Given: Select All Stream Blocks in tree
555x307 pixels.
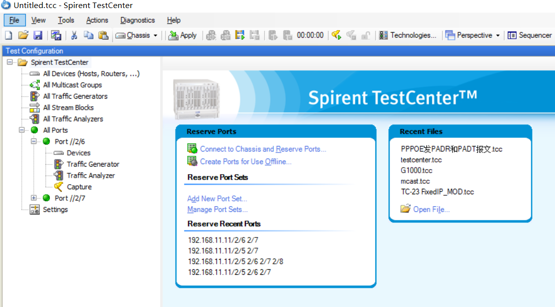Looking at the screenshot, I should (68, 107).
